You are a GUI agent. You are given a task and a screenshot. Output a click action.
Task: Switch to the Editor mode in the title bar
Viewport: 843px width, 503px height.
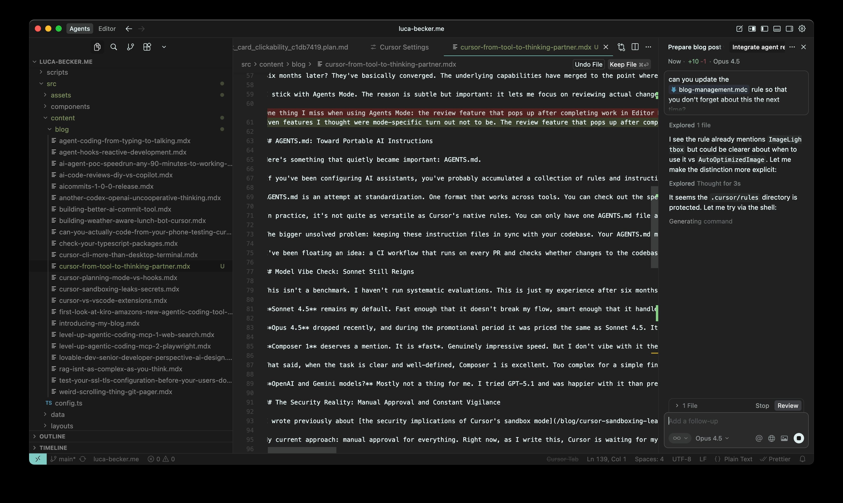[x=107, y=29]
